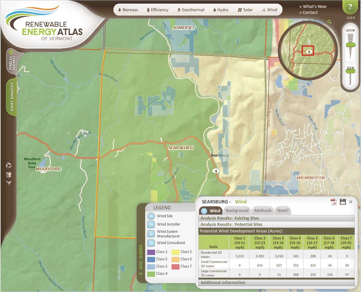Click the Route 9 shield on main map
361x292 pixels.
point(216,171)
